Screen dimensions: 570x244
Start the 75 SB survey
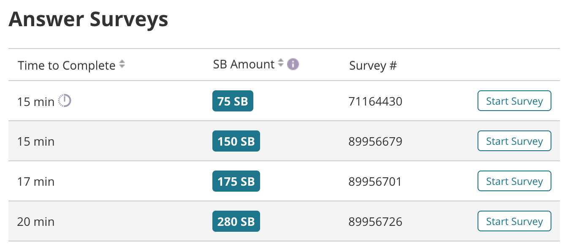[514, 100]
